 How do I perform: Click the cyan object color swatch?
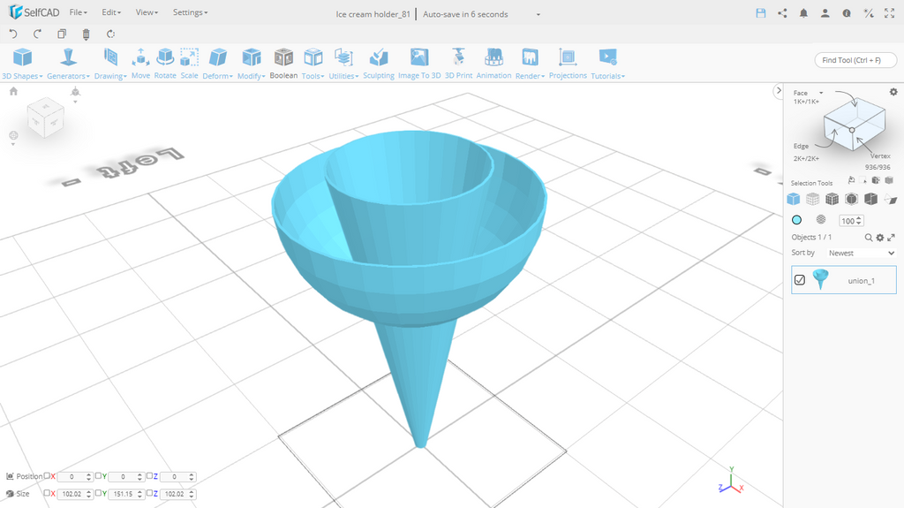[x=797, y=220]
